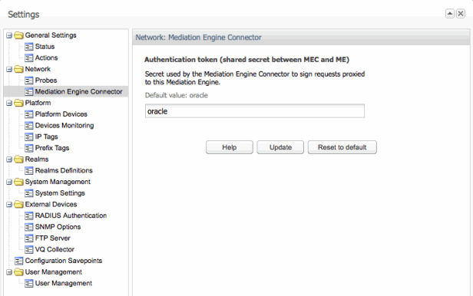Image resolution: width=473 pixels, height=296 pixels.
Task: Open RADIUS Authentication settings
Action: 71,215
